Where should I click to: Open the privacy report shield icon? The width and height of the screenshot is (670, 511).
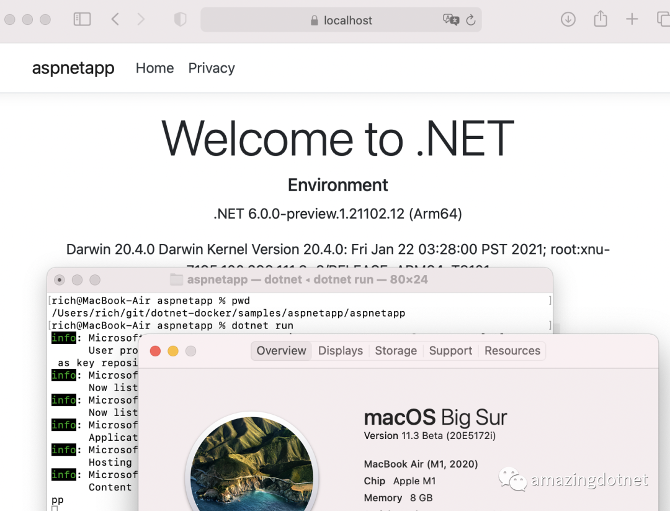click(181, 19)
